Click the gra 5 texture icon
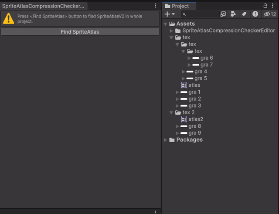This screenshot has width=279, height=214. click(x=190, y=78)
